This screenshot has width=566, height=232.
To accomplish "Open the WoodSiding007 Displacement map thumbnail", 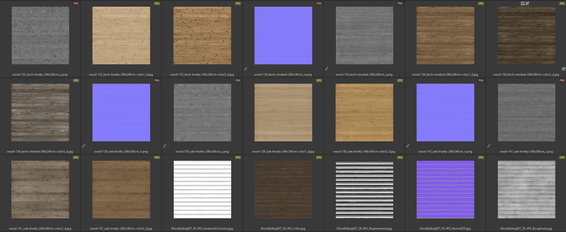I will (x=364, y=189).
